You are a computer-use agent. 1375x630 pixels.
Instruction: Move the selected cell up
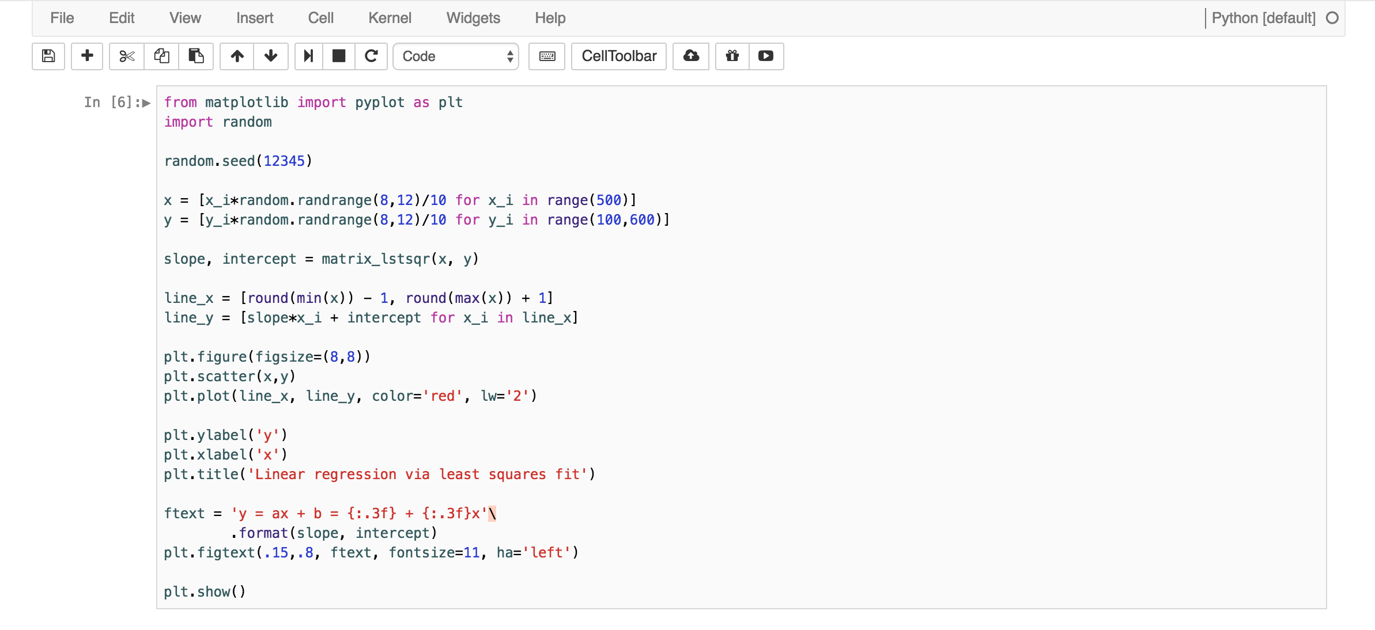click(237, 56)
